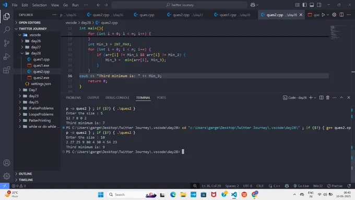The width and height of the screenshot is (355, 200).
Task: Open the Run menu
Action: [x=75, y=5]
